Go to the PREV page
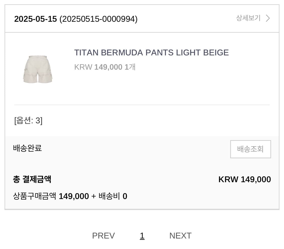The width and height of the screenshot is (284, 249). [x=103, y=236]
